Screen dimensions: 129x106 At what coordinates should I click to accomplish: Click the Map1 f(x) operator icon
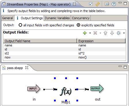66,91
